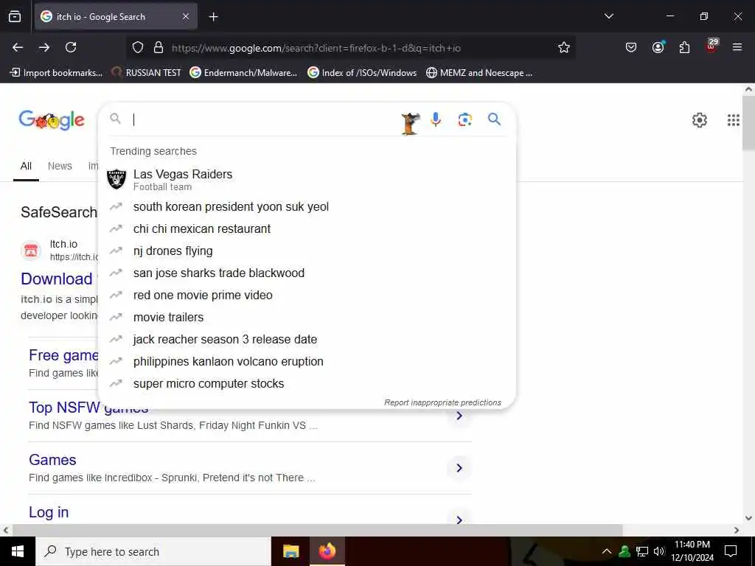Open the Firefox application hamburger menu
The height and width of the screenshot is (566, 755).
pyautogui.click(x=737, y=47)
